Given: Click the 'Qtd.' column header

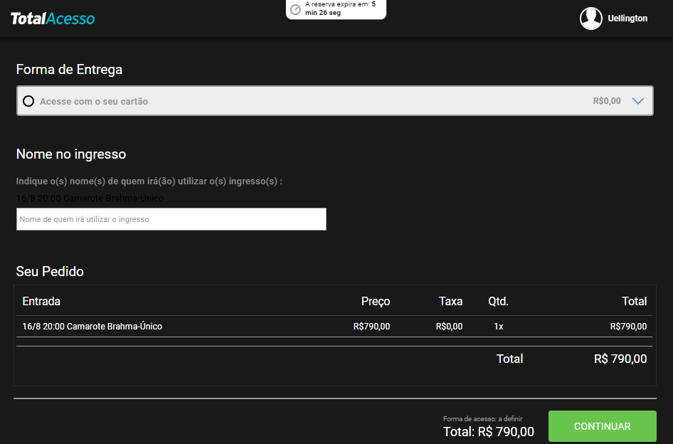Looking at the screenshot, I should pos(498,302).
